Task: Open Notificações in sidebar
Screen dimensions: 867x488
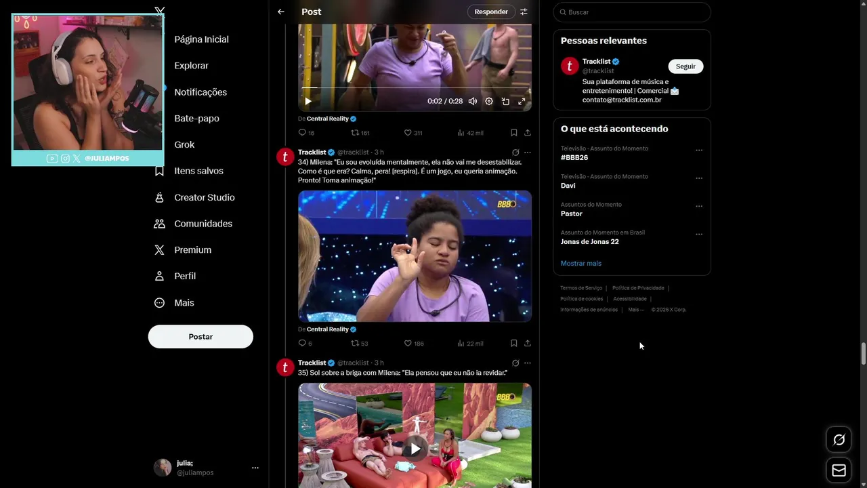Action: [200, 92]
